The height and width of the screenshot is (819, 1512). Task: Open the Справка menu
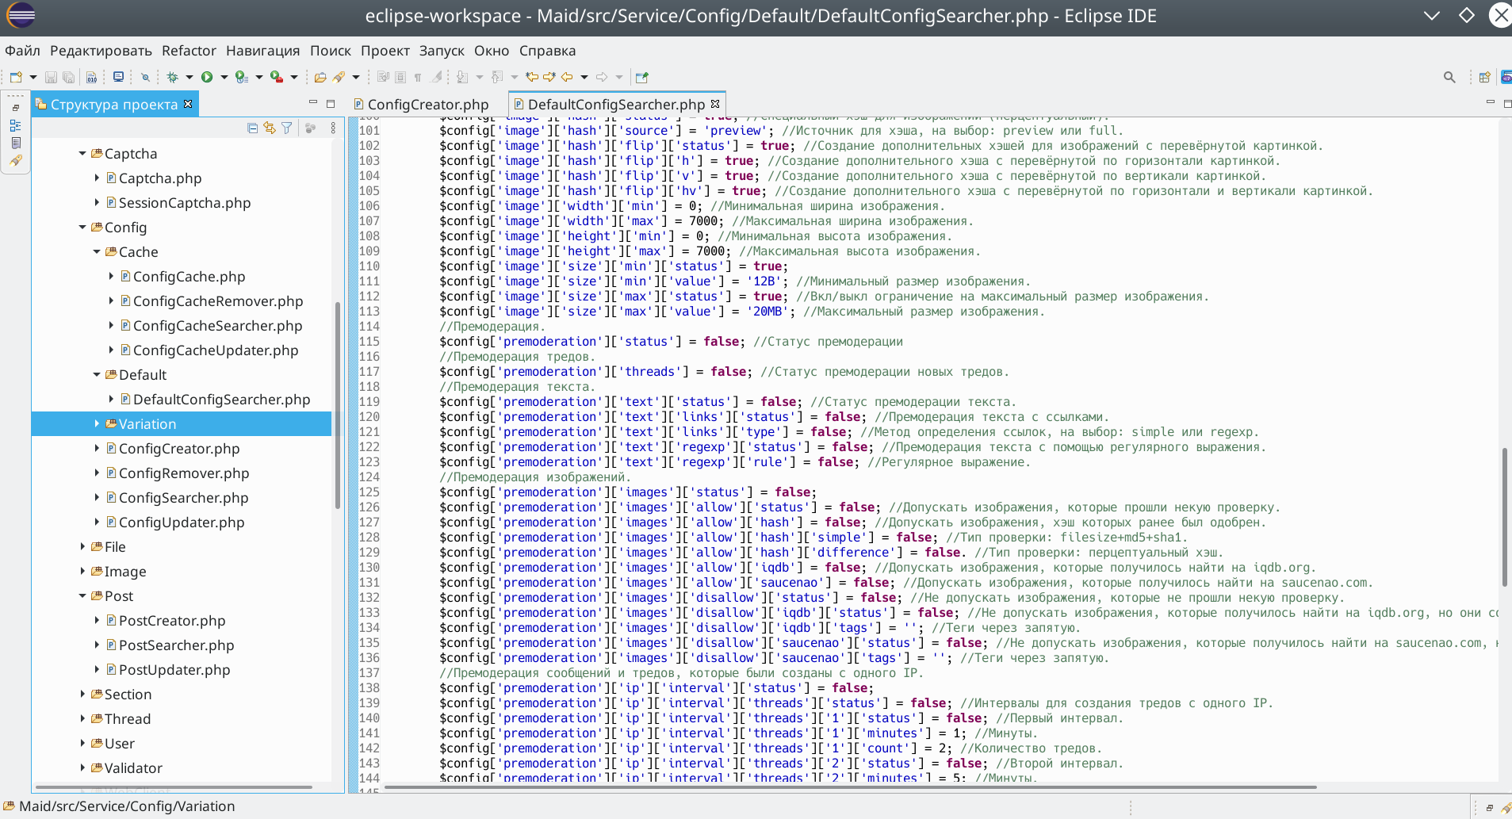(x=547, y=51)
